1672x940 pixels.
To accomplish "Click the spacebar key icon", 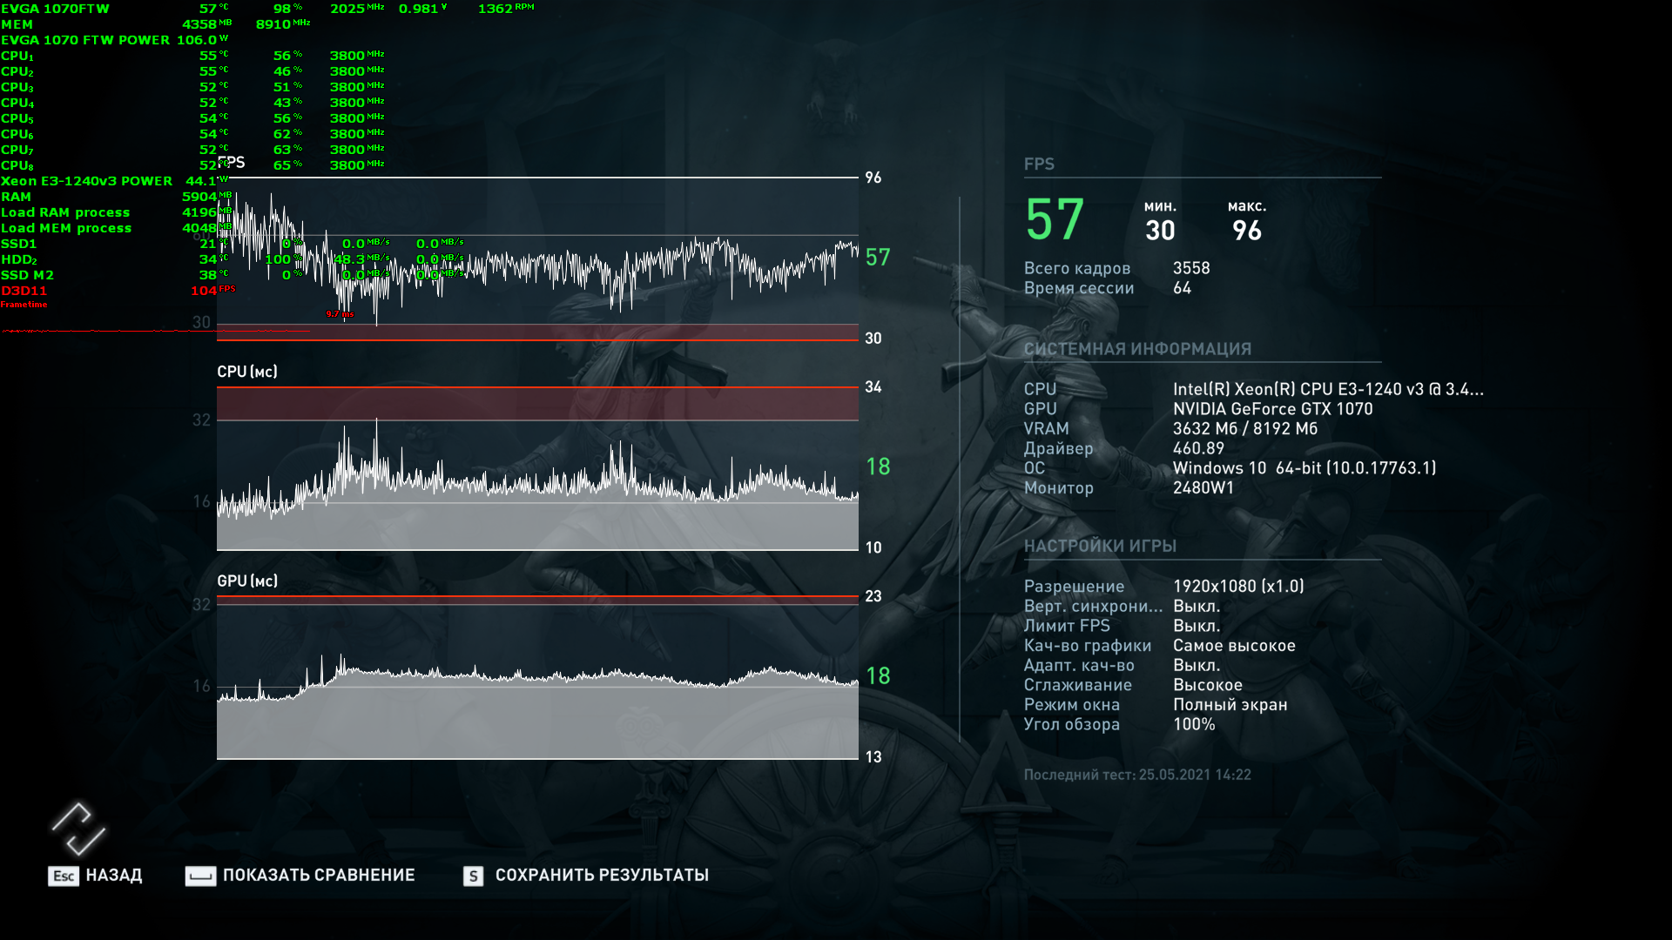I will (x=200, y=876).
